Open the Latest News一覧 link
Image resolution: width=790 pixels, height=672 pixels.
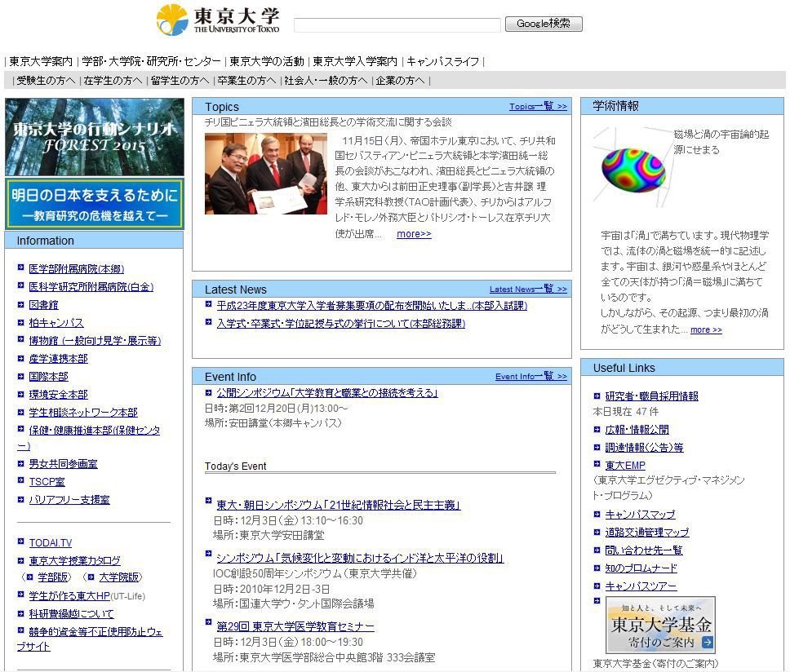tap(527, 290)
